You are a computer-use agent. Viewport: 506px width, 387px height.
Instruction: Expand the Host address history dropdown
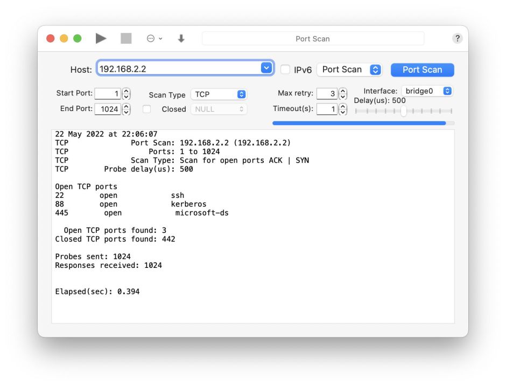click(x=266, y=68)
